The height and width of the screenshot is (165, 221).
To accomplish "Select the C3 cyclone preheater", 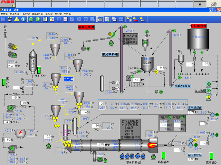I will (56, 79).
